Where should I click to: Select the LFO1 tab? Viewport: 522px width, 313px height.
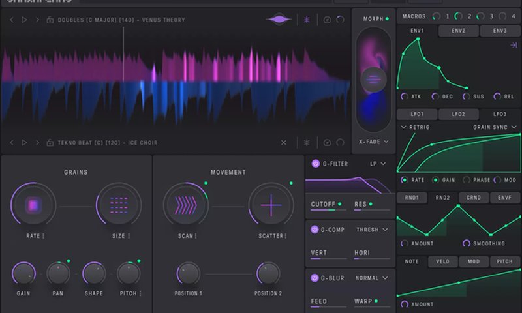(417, 114)
